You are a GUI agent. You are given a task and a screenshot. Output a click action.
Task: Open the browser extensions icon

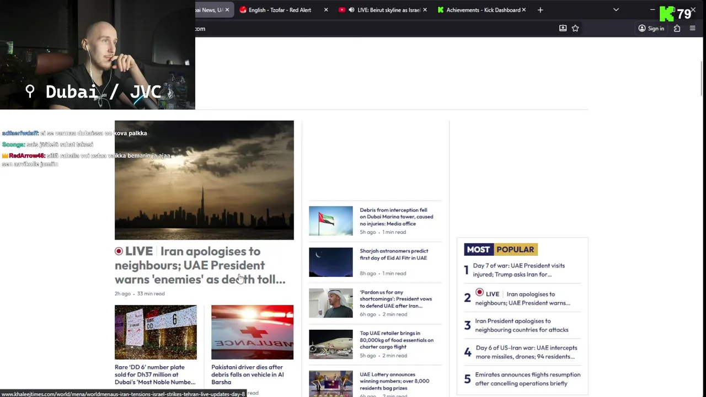[677, 28]
